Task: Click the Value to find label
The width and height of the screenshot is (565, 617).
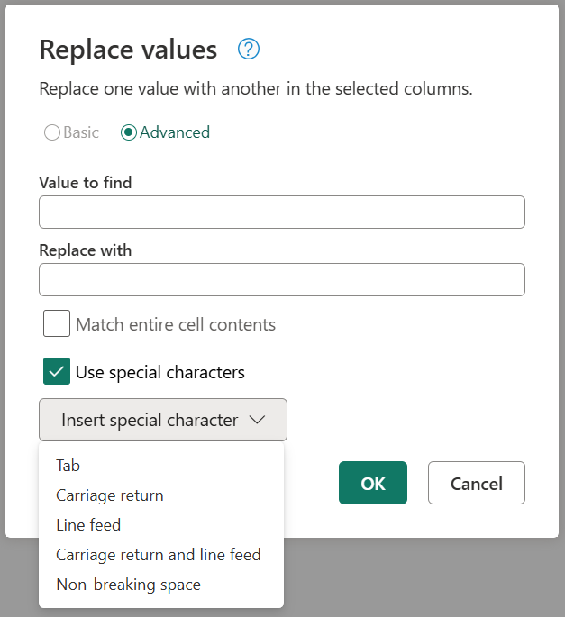Action: tap(86, 183)
